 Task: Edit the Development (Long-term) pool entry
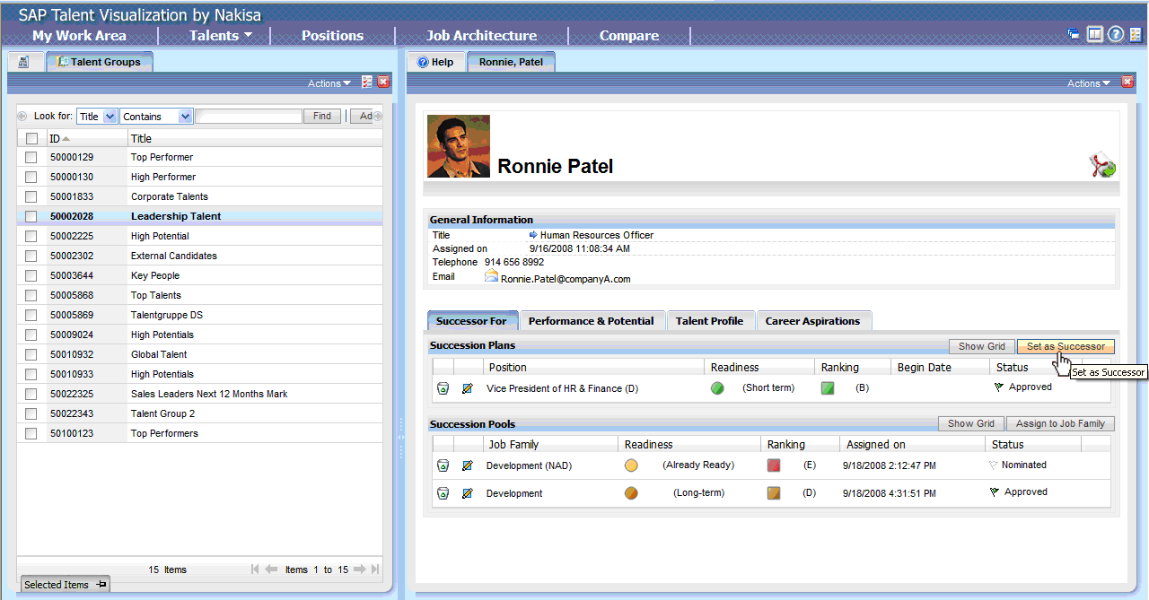467,493
